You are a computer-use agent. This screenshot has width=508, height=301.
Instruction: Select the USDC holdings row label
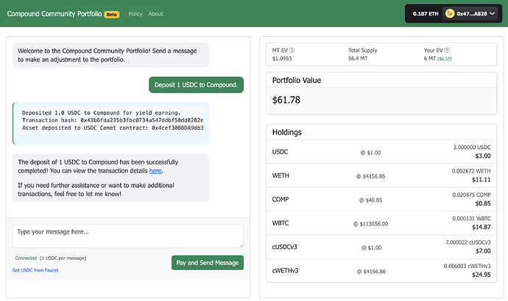click(280, 152)
